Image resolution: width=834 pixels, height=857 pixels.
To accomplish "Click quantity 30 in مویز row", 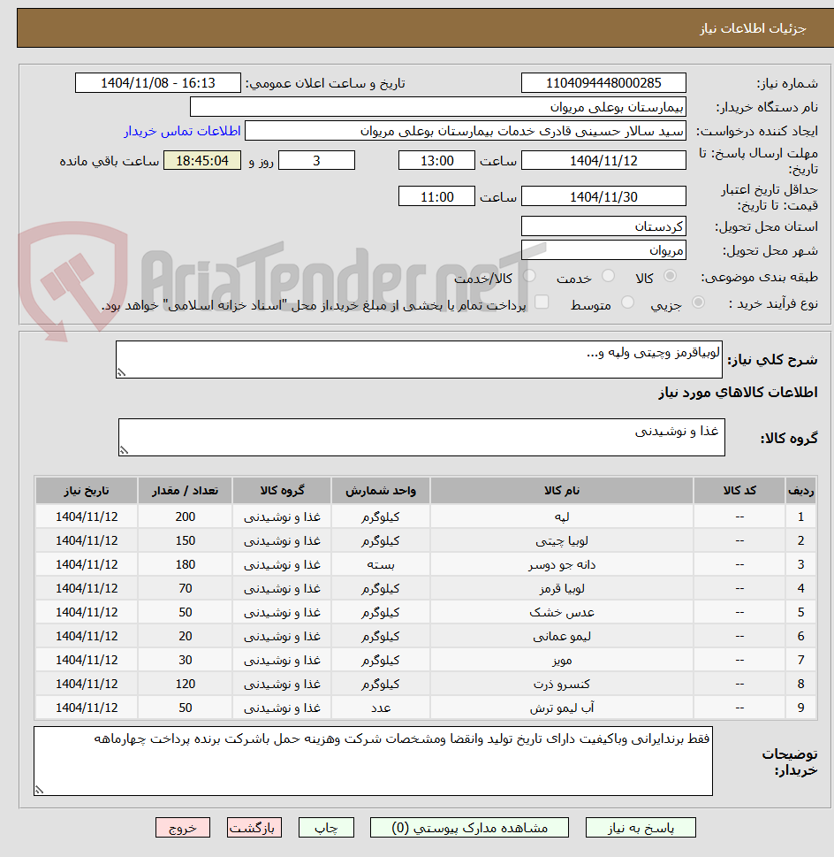I will [x=185, y=661].
